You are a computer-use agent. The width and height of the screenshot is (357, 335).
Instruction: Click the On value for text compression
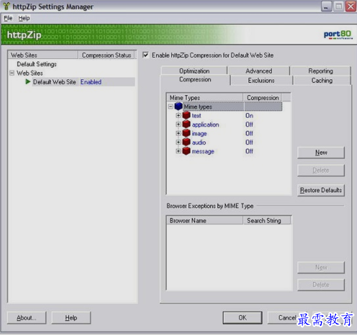tap(249, 115)
